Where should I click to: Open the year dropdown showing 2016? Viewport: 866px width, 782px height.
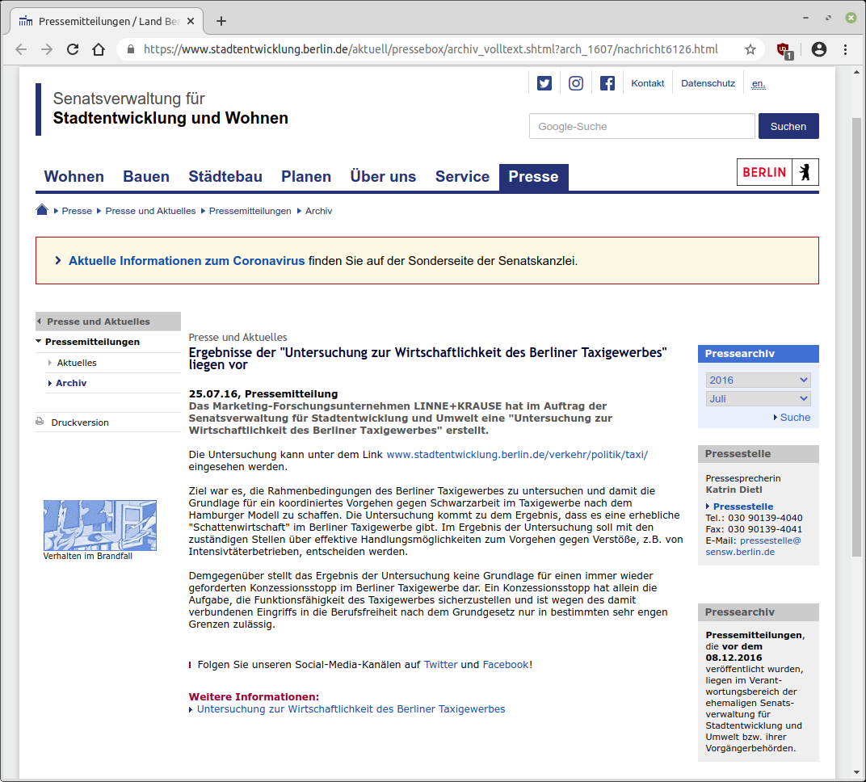point(758,380)
